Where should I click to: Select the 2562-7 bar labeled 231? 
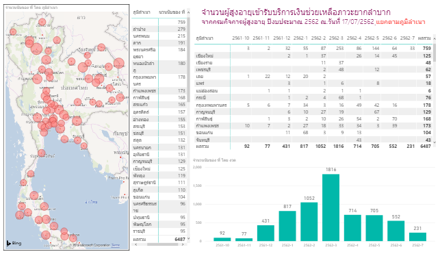(x=417, y=237)
